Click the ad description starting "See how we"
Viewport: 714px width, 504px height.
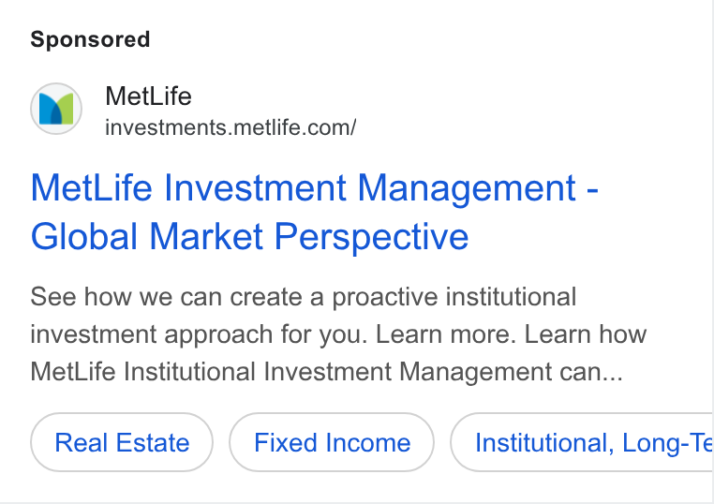coord(338,334)
